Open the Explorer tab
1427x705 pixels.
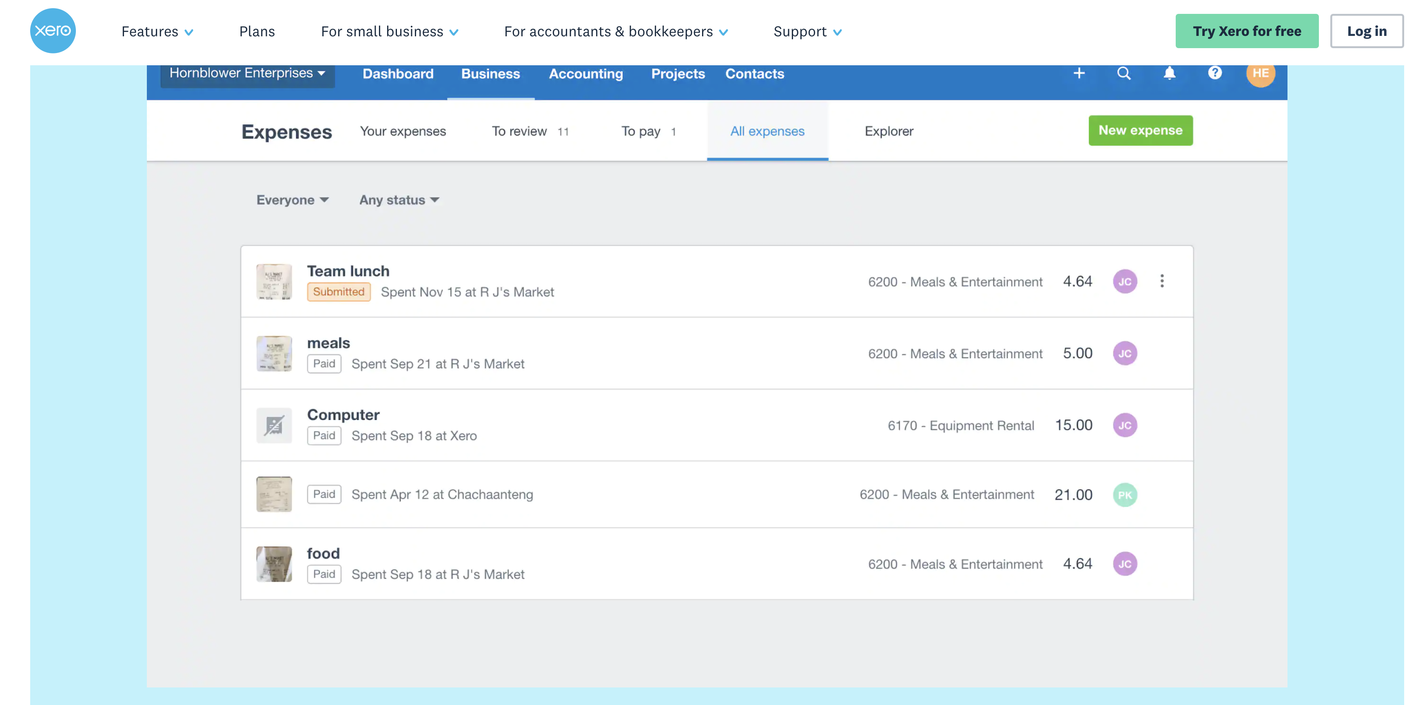[889, 131]
